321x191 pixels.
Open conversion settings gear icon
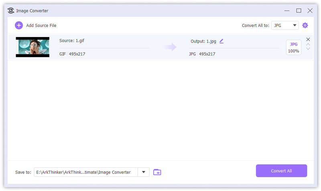pyautogui.click(x=305, y=25)
